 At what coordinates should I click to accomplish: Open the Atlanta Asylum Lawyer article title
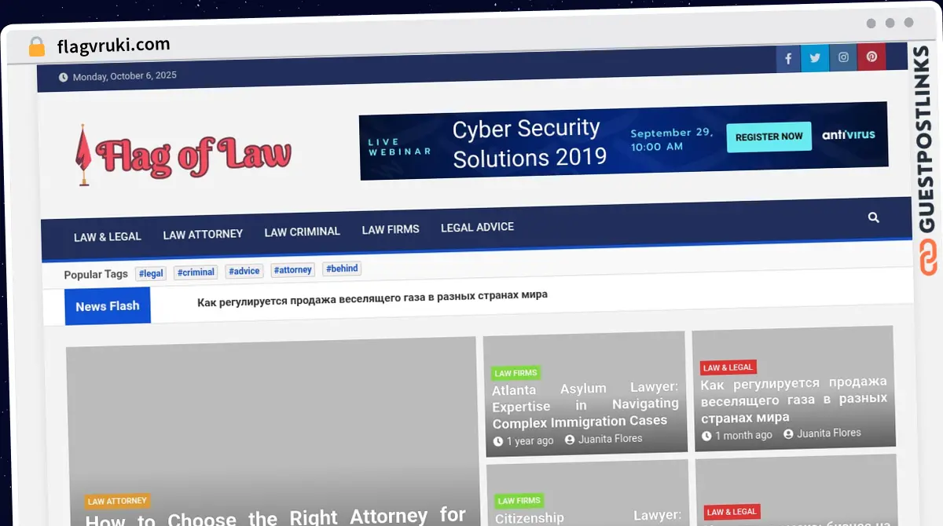585,405
